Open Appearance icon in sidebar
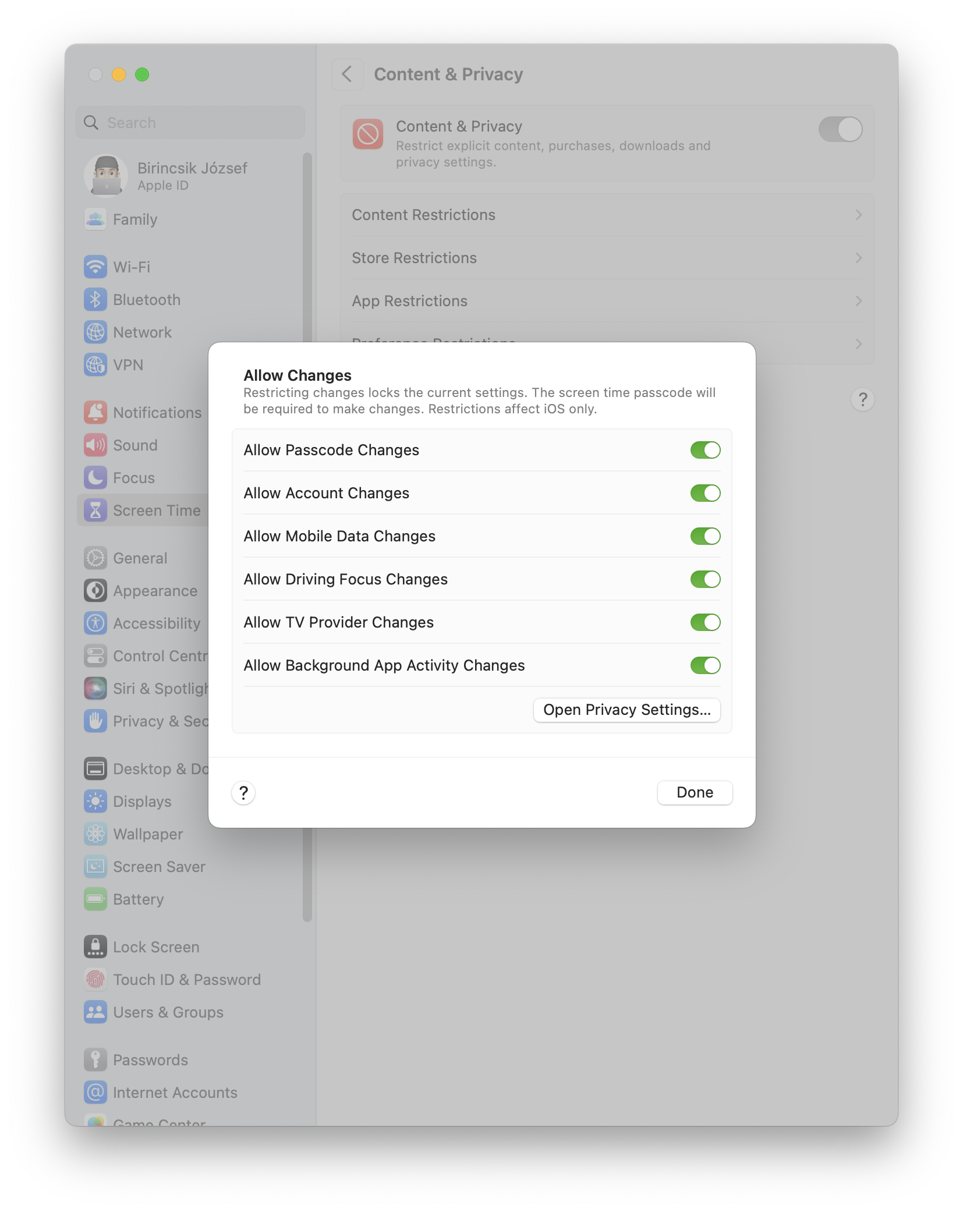963x1212 pixels. (x=95, y=591)
